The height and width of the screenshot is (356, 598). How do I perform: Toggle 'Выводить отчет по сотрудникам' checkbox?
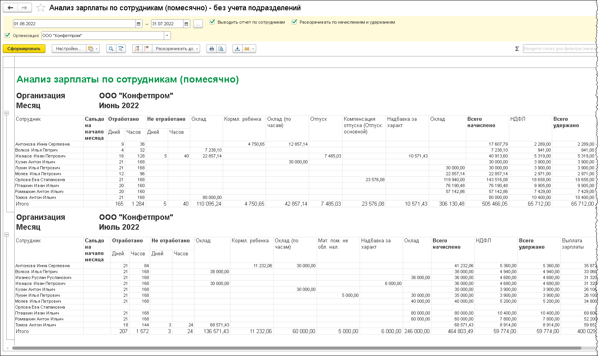(212, 22)
